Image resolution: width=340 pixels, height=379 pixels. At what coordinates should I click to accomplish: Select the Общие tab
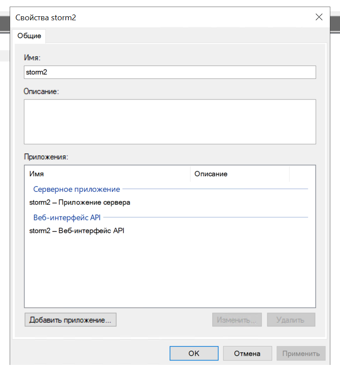[30, 36]
